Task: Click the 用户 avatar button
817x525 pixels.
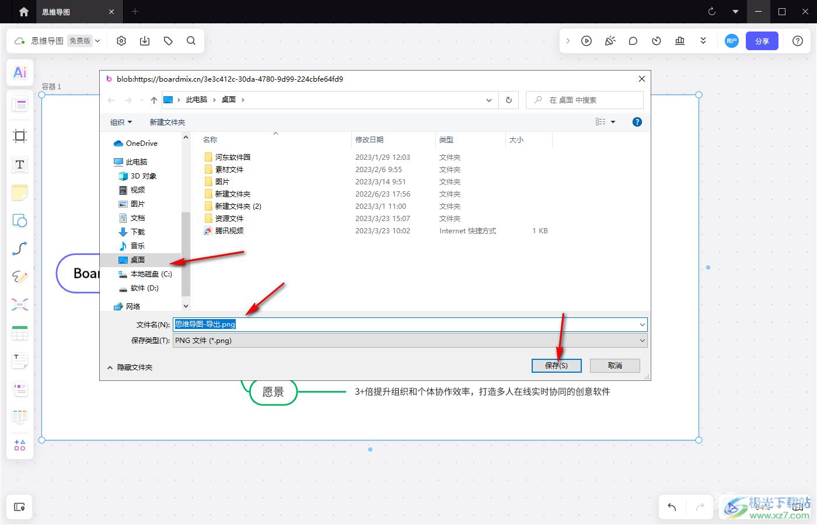Action: click(732, 41)
